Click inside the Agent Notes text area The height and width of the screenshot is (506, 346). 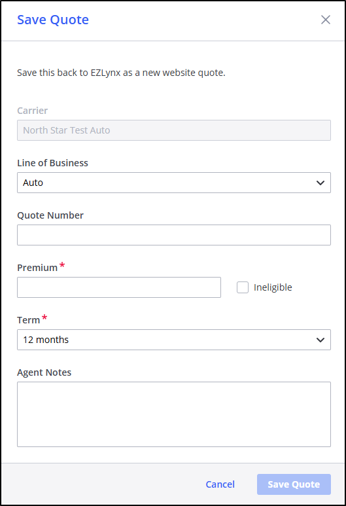[x=174, y=414]
